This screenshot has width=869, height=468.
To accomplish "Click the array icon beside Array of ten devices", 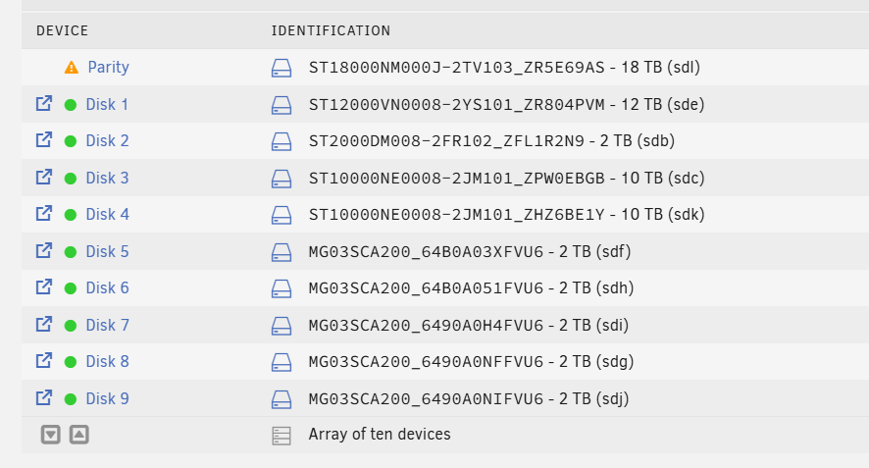I will (281, 436).
